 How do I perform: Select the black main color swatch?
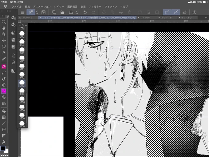pyautogui.click(x=3, y=148)
